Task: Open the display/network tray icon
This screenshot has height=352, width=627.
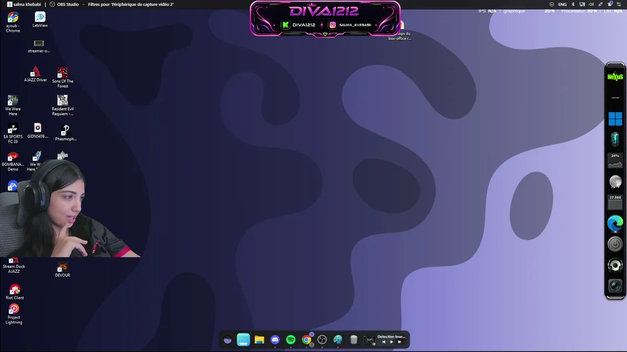Action: [582, 4]
